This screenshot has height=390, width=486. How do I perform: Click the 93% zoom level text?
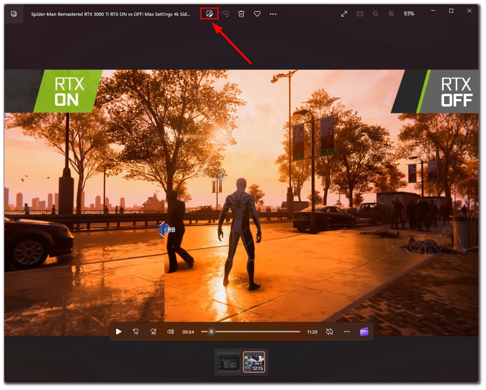[409, 13]
